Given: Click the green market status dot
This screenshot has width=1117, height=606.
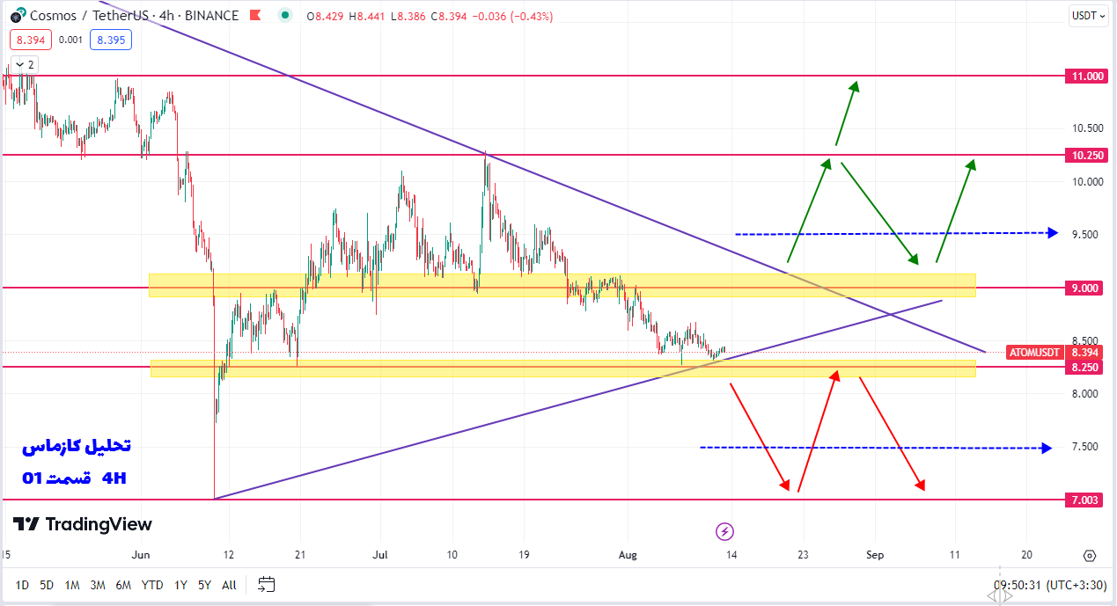Looking at the screenshot, I should tap(284, 15).
